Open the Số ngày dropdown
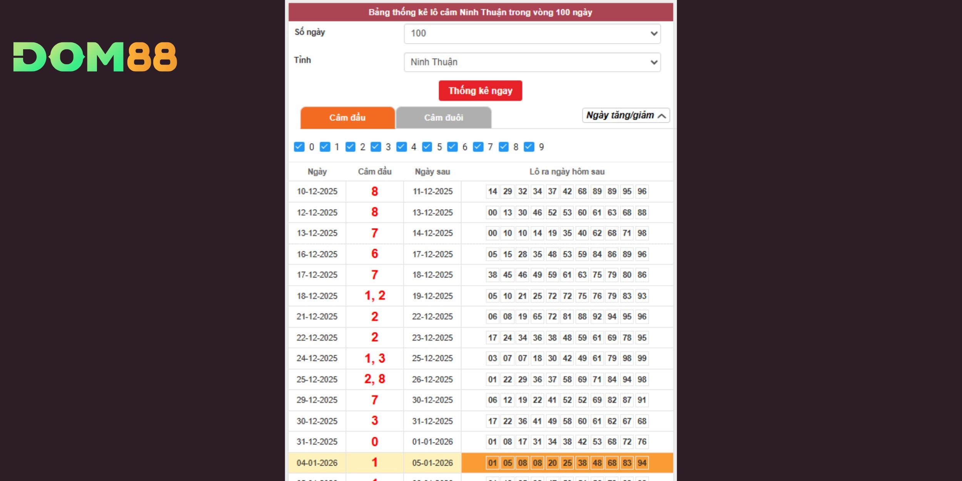962x481 pixels. point(532,34)
